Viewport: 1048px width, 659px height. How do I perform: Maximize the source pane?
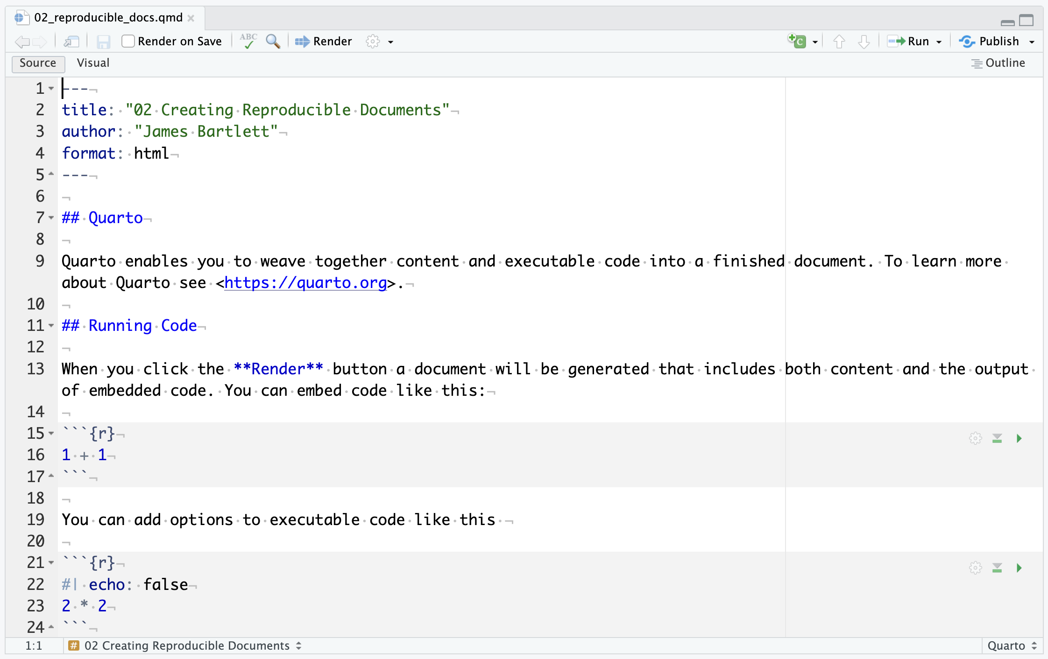click(1027, 21)
